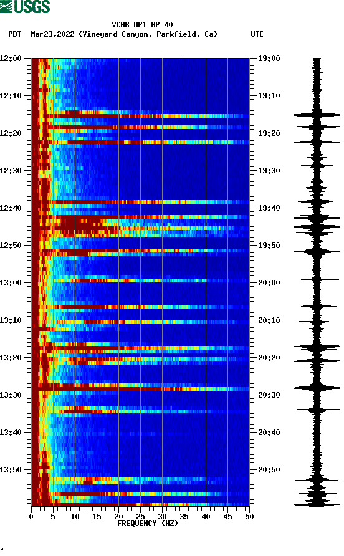Click the 'UTC' timezone label
This screenshot has height=556, width=344.
click(257, 34)
